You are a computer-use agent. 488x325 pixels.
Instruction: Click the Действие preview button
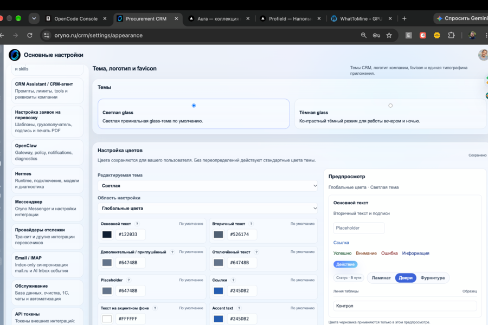pos(345,264)
